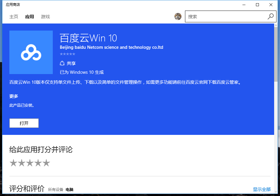Image resolution: width=280 pixels, height=196 pixels.
Task: Expand the 更多 description link
Action: 14,96
